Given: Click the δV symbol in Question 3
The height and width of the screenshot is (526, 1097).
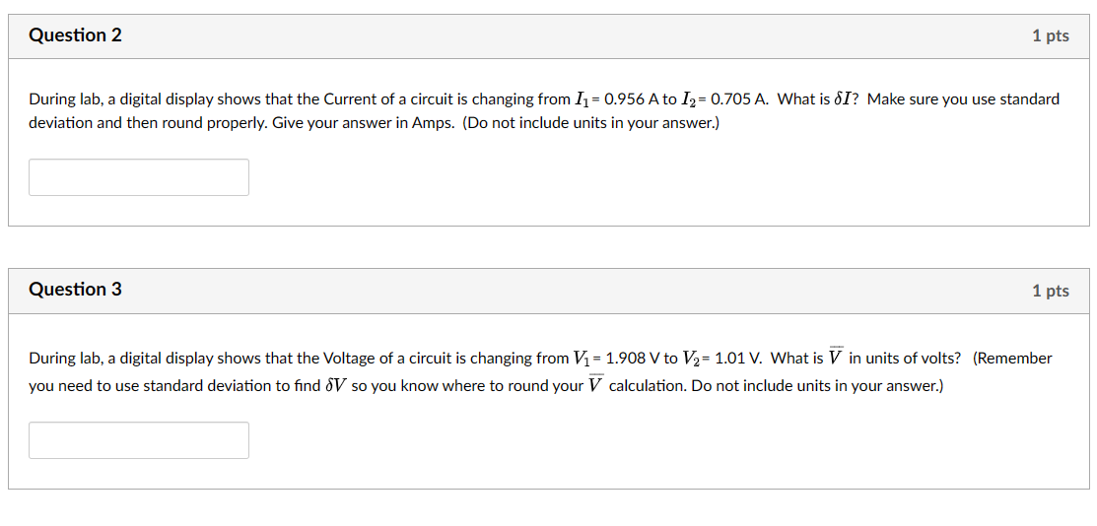Looking at the screenshot, I should [x=335, y=386].
